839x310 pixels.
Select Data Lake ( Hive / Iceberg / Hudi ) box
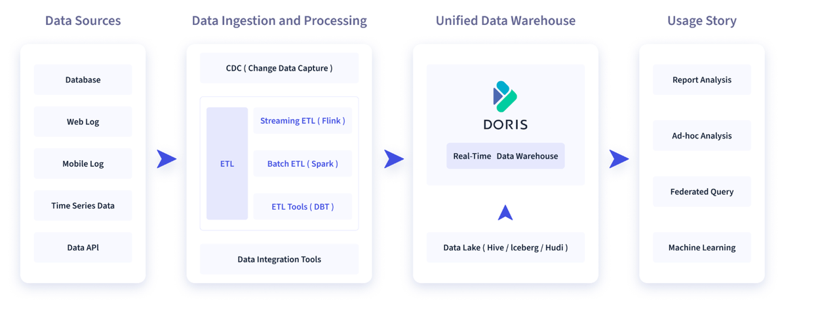point(505,247)
